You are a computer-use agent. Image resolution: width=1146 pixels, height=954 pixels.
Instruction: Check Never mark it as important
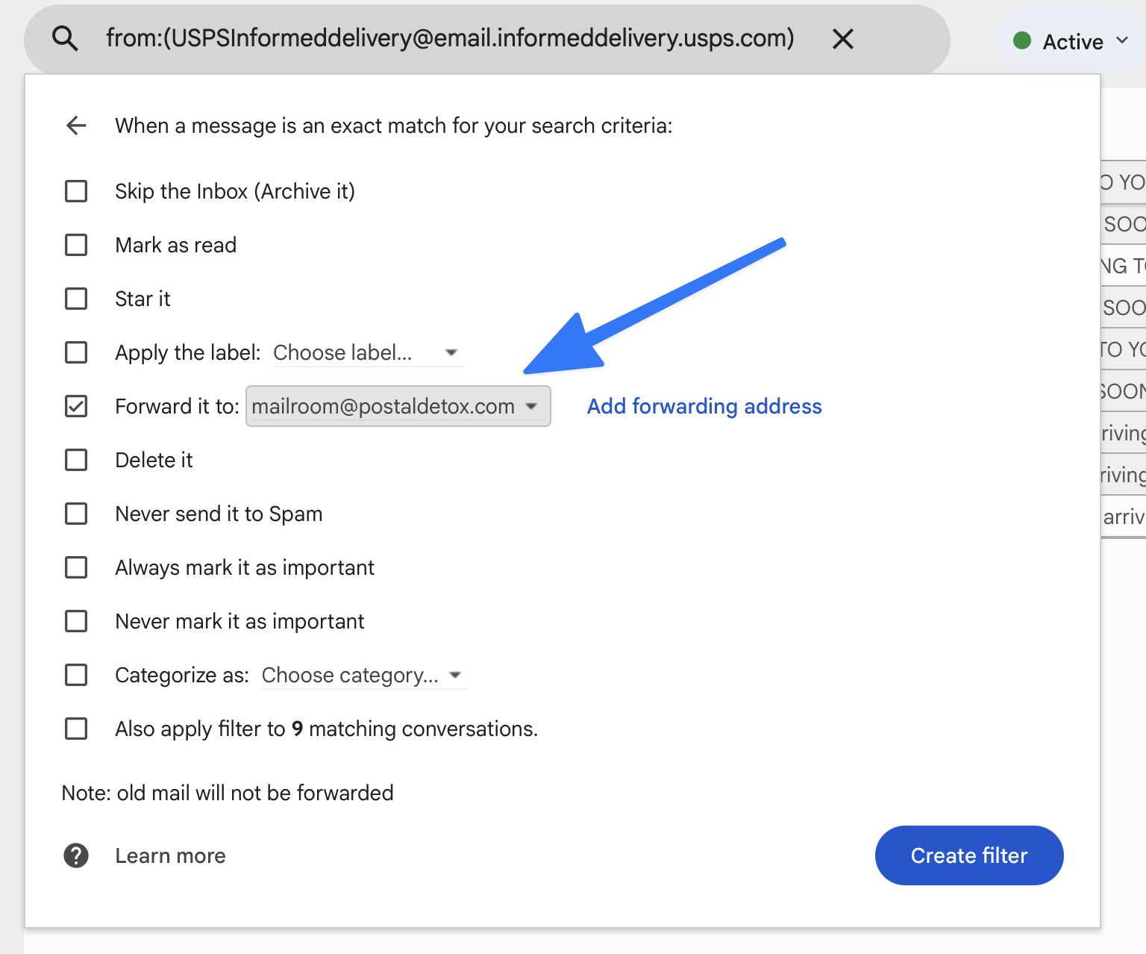[x=75, y=621]
